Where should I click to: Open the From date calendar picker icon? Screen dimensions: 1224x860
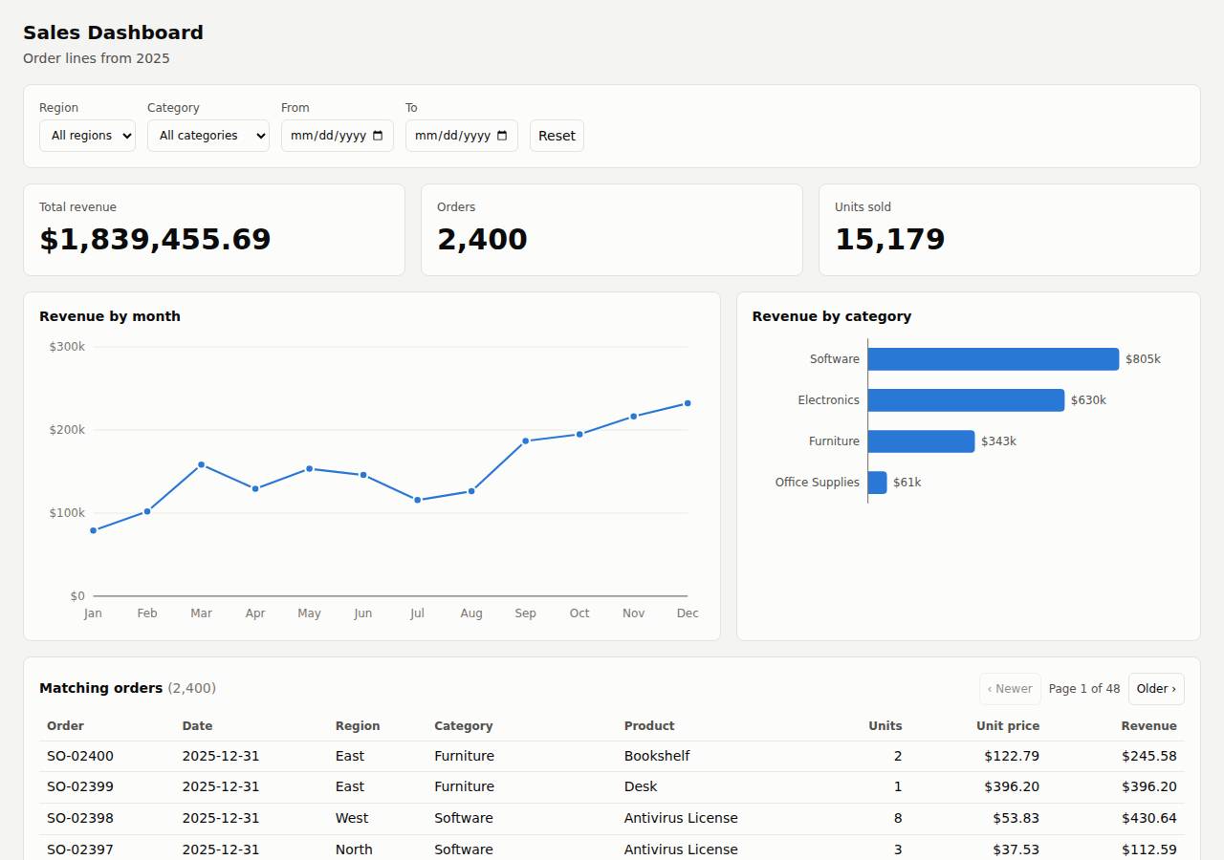(378, 136)
